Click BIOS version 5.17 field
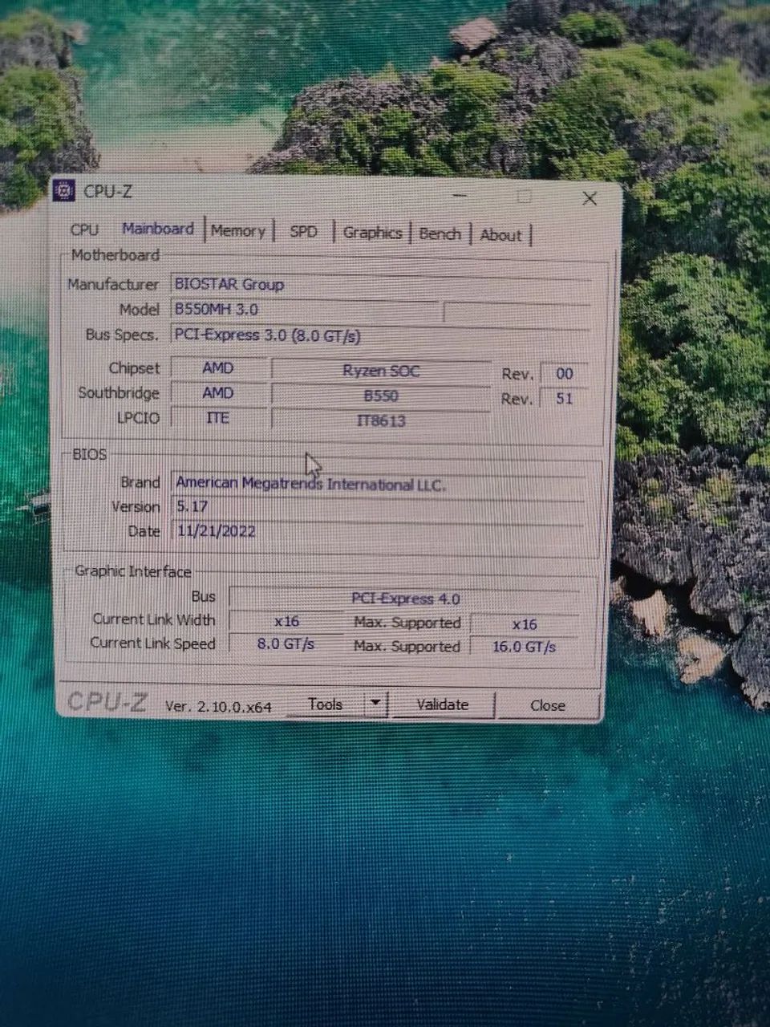Screen dimensions: 770x1027 379,507
